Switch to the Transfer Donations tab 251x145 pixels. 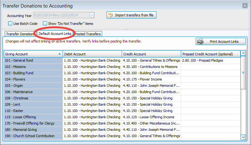(x=20, y=34)
